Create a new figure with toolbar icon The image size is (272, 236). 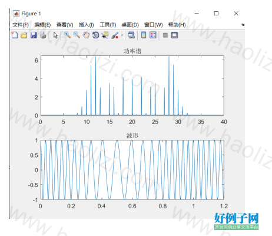click(15, 35)
